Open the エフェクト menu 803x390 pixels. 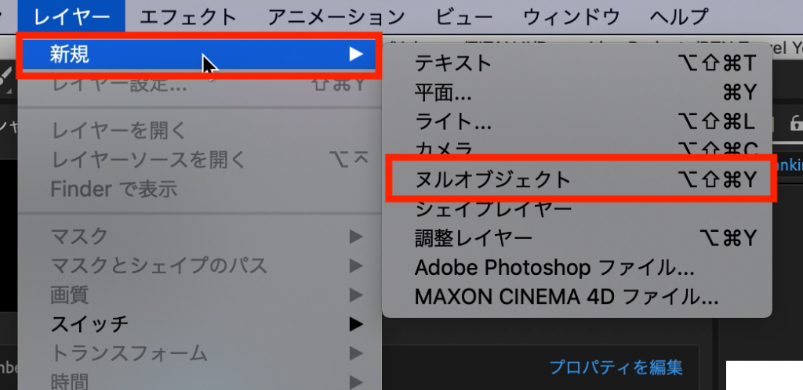187,16
